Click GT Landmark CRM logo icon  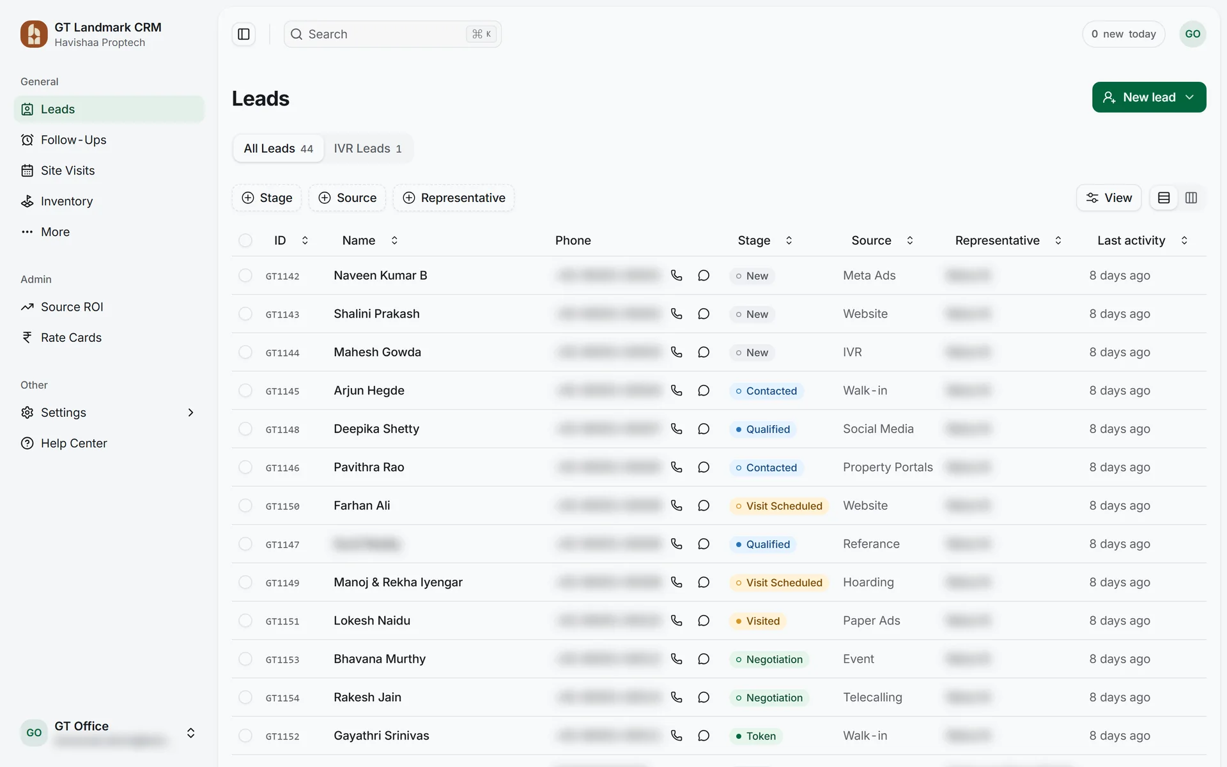[x=34, y=34]
